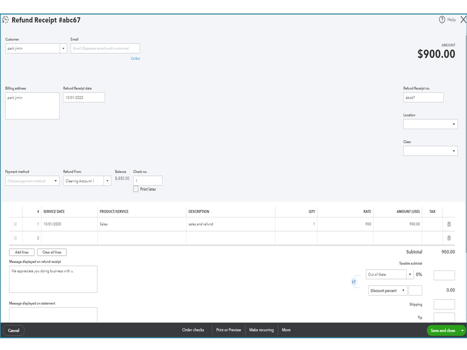The height and width of the screenshot is (350, 467).
Task: Delete line 1 using trash icon
Action: click(x=449, y=224)
